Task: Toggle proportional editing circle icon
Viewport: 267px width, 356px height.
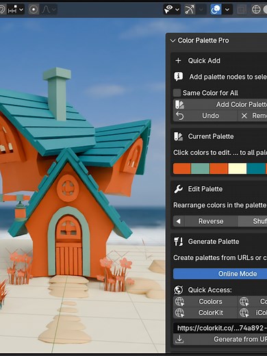Action: [x=34, y=10]
